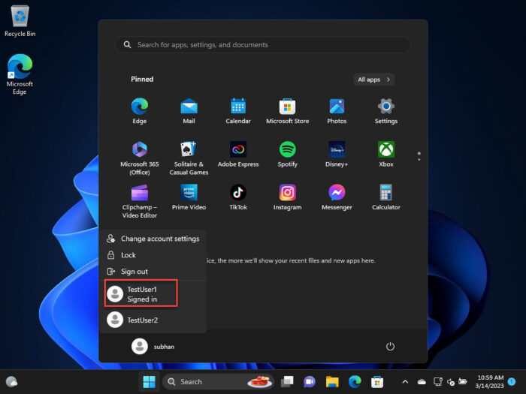Open the subhan user profile menu
Image resolution: width=526 pixels, height=394 pixels.
point(153,346)
